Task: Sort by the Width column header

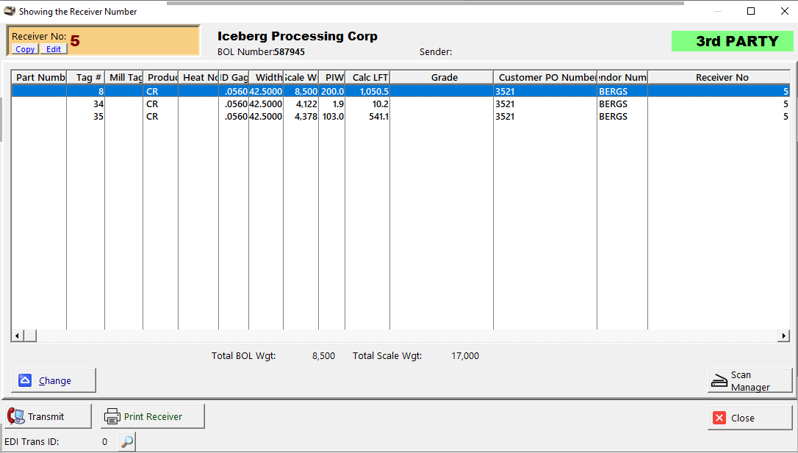Action: [x=266, y=77]
